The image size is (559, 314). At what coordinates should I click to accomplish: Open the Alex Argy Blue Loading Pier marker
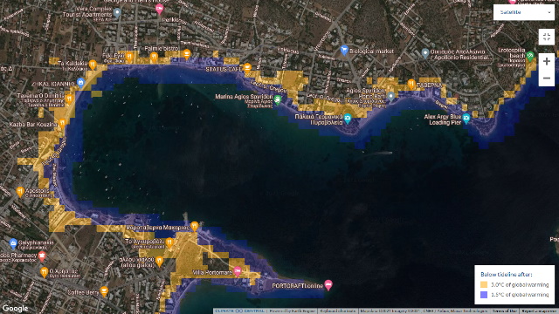pyautogui.click(x=466, y=119)
